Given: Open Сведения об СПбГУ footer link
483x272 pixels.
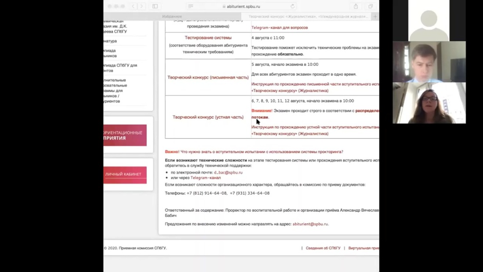Looking at the screenshot, I should [x=323, y=248].
